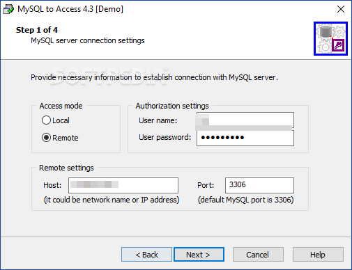Focus the User password field

(x=245, y=138)
